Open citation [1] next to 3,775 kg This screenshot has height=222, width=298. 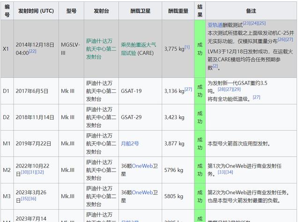click(x=187, y=47)
